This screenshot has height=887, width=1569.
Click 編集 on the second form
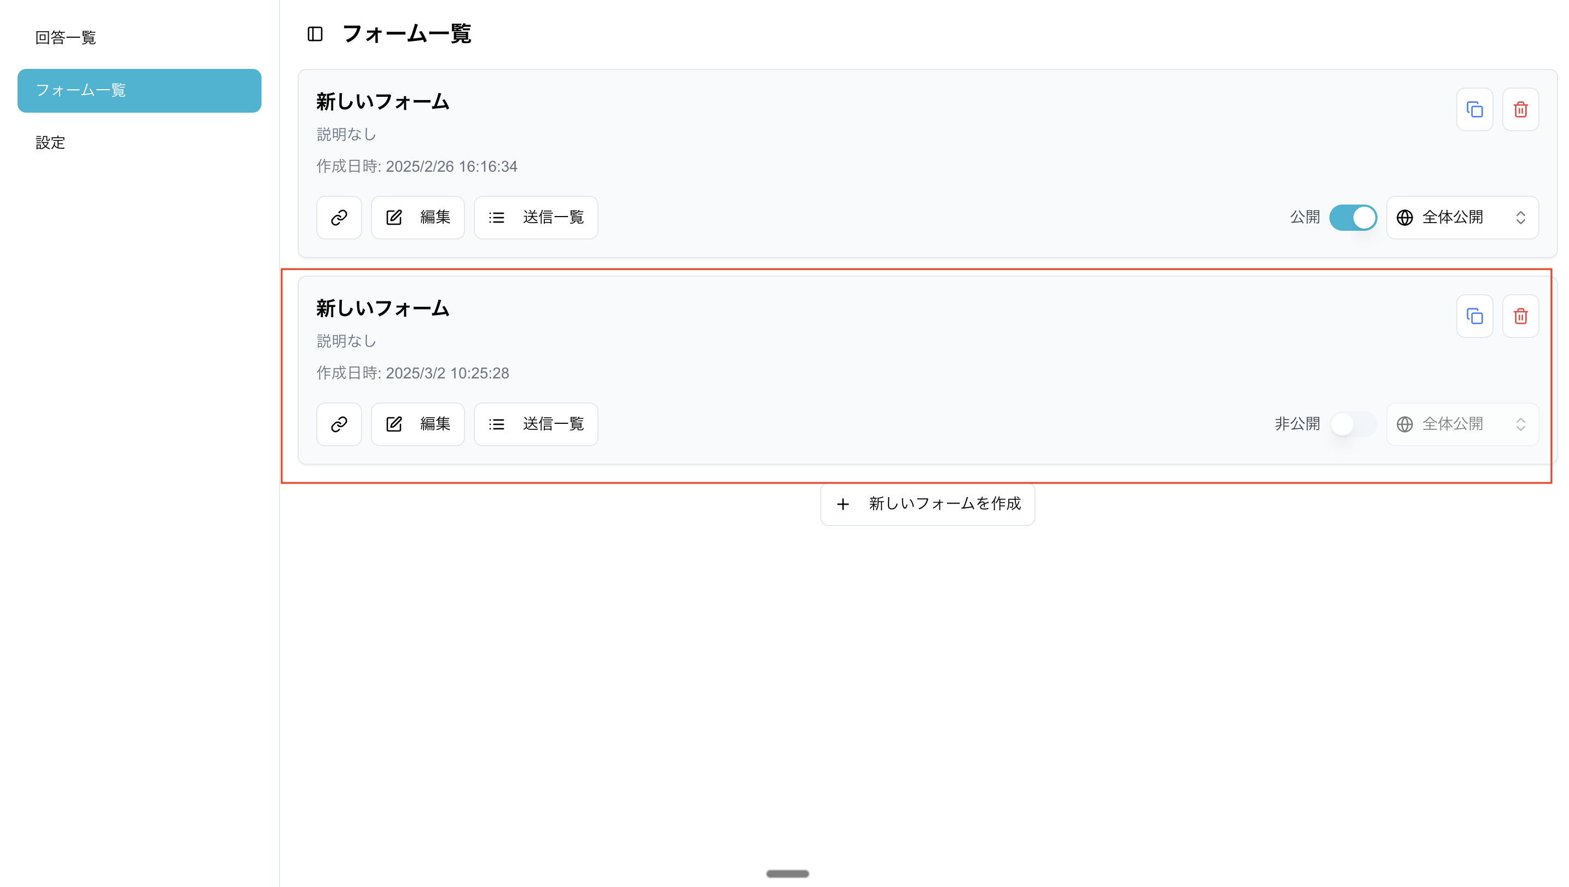pos(418,424)
